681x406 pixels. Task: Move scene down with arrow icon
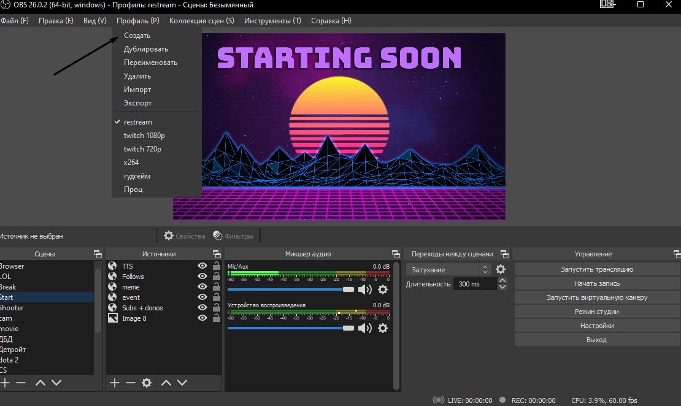(x=56, y=383)
